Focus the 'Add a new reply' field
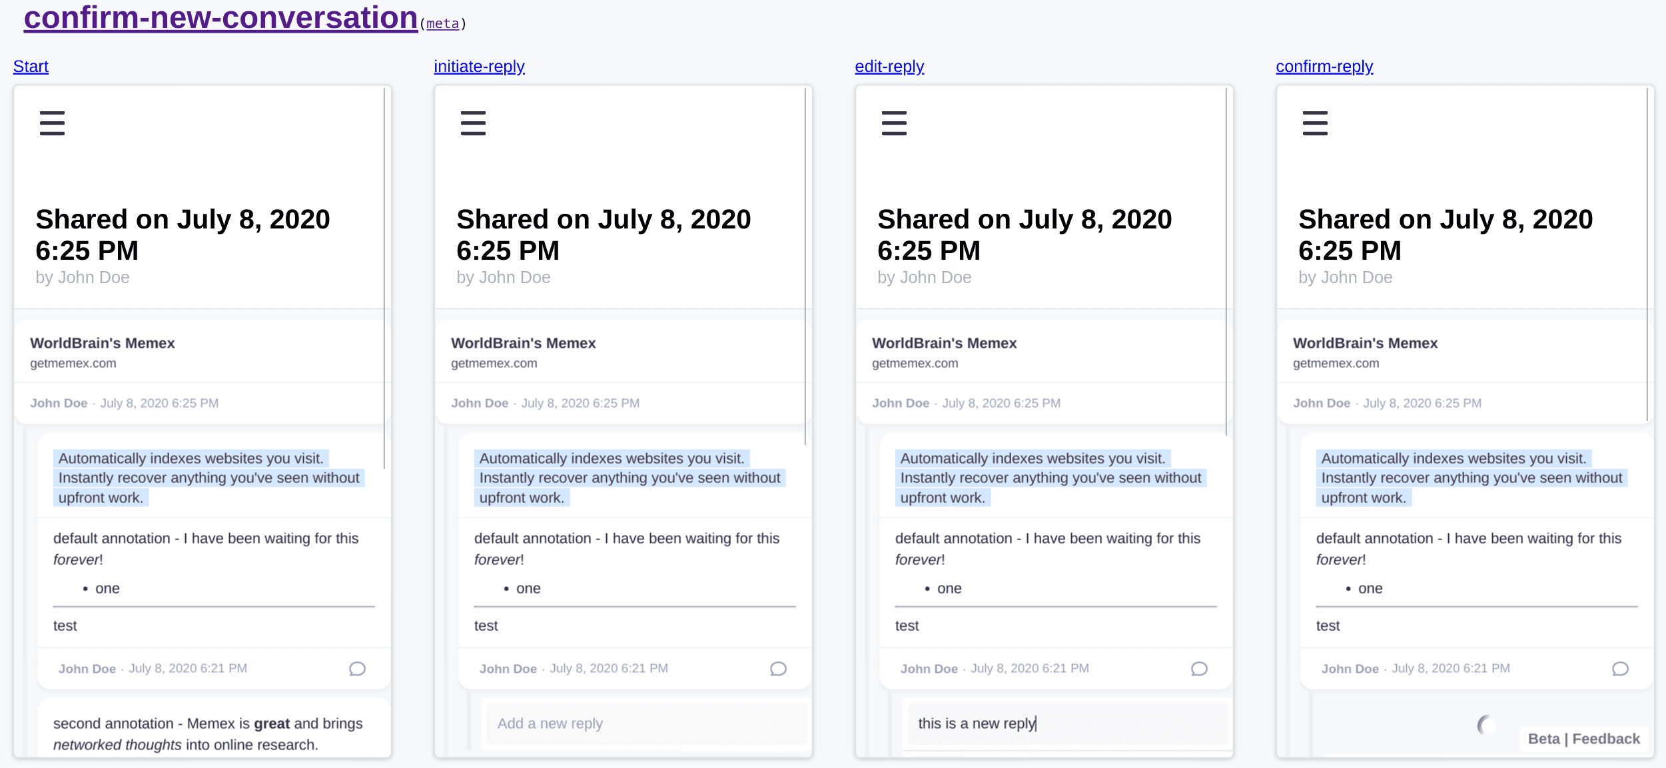This screenshot has height=768, width=1666. (x=643, y=723)
